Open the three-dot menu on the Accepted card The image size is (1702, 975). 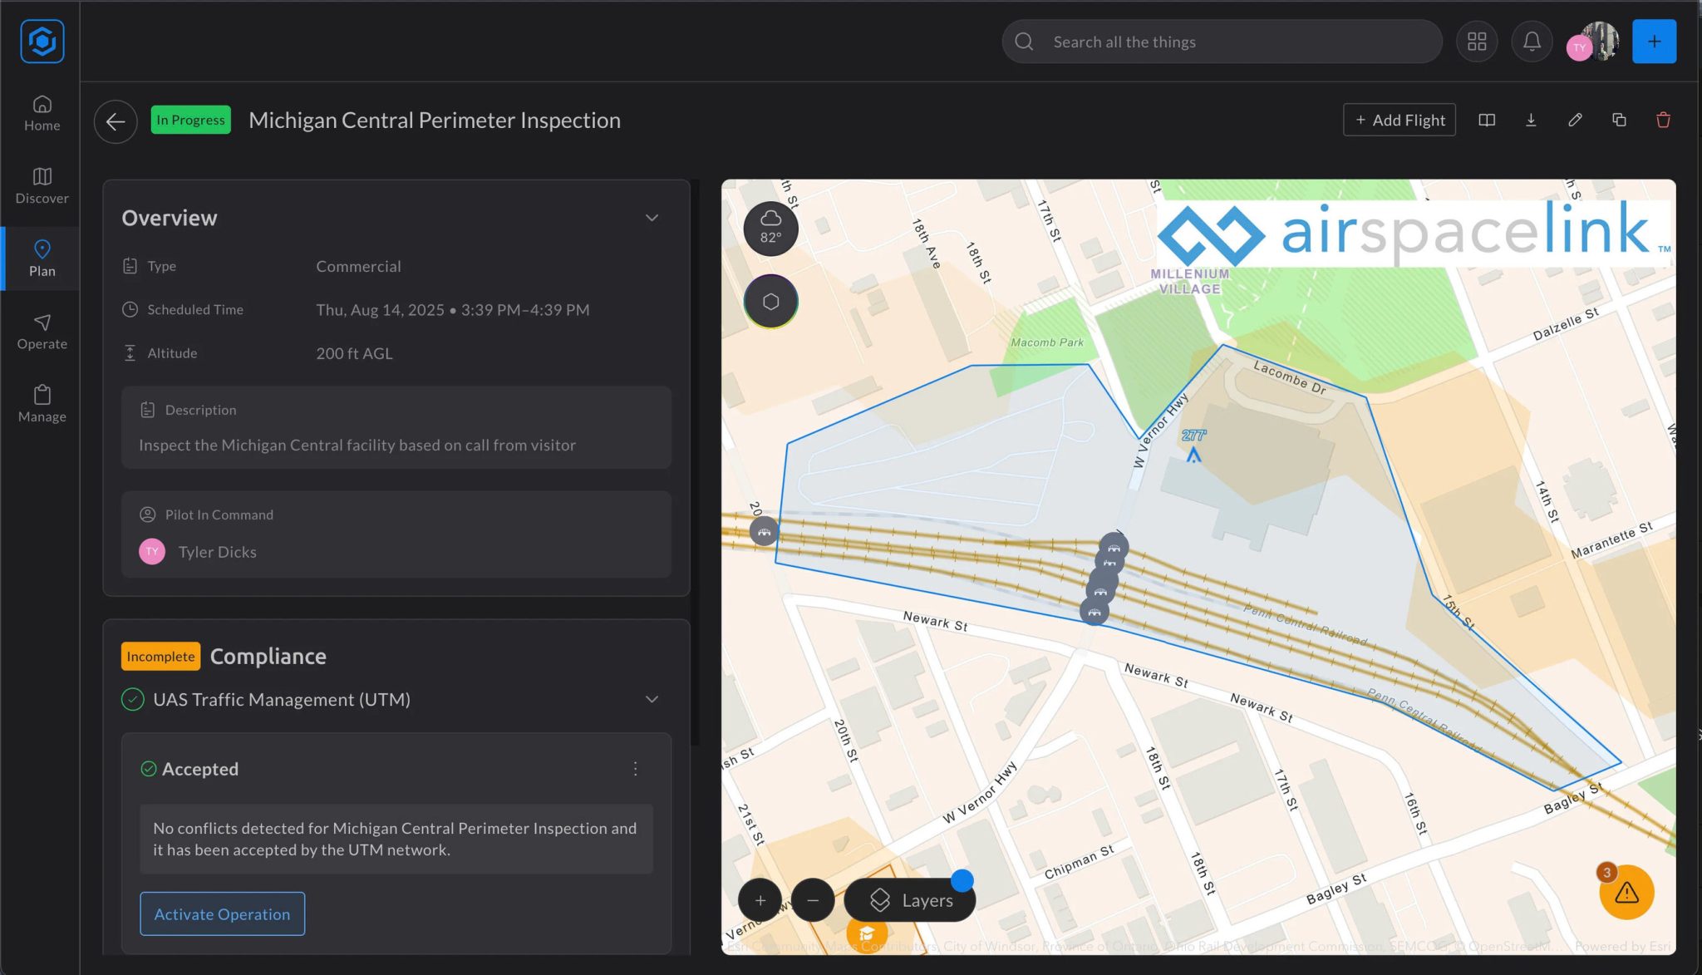coord(636,769)
